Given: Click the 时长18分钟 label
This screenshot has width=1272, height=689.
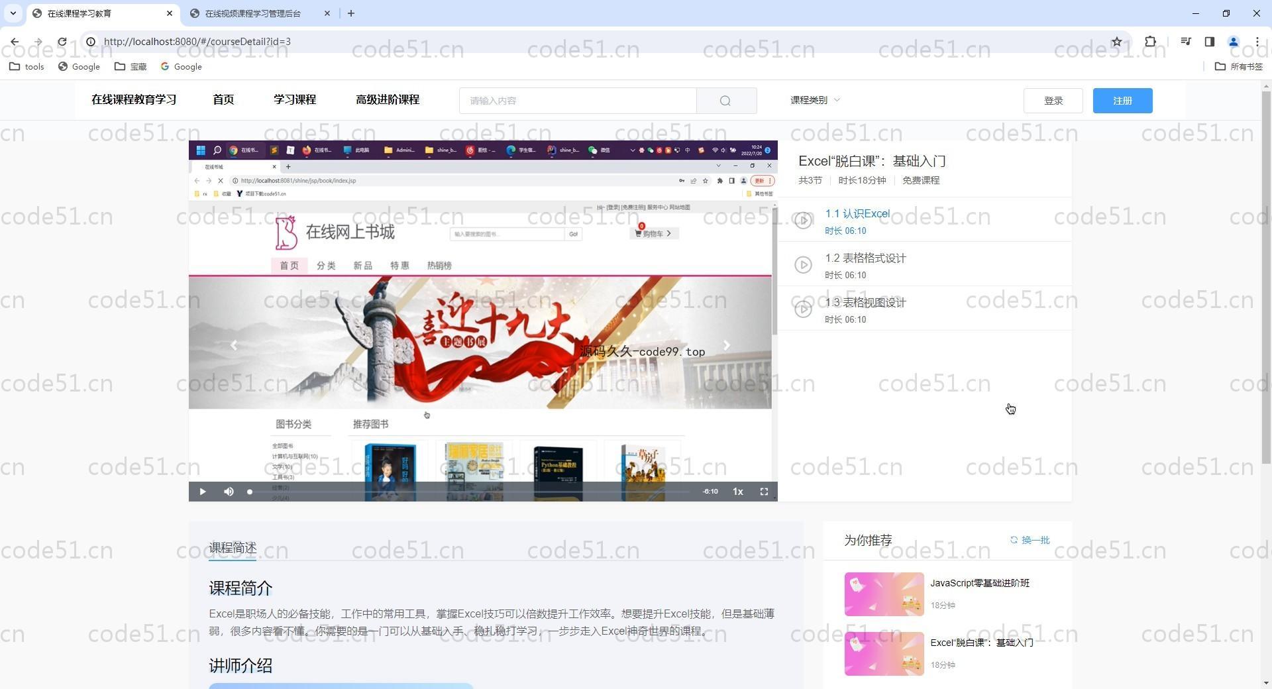Looking at the screenshot, I should click(862, 180).
